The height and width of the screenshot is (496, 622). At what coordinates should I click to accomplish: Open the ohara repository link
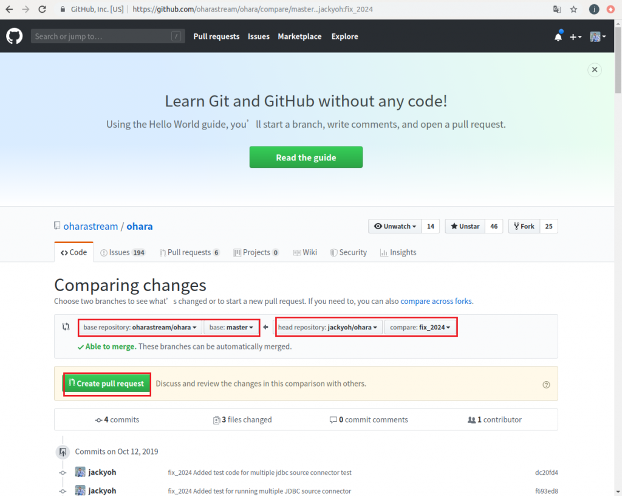pyautogui.click(x=139, y=226)
